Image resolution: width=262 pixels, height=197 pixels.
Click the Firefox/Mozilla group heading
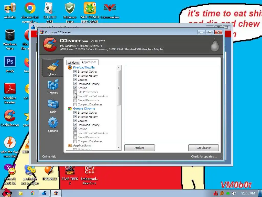point(84,67)
